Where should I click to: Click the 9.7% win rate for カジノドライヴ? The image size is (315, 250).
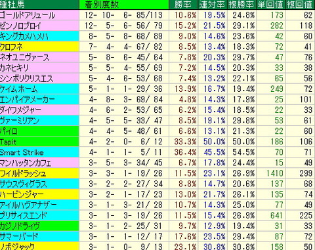point(188,226)
